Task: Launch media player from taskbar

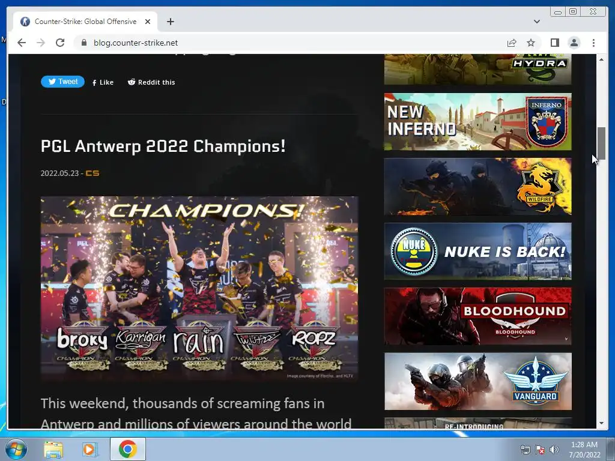Action: [89, 449]
